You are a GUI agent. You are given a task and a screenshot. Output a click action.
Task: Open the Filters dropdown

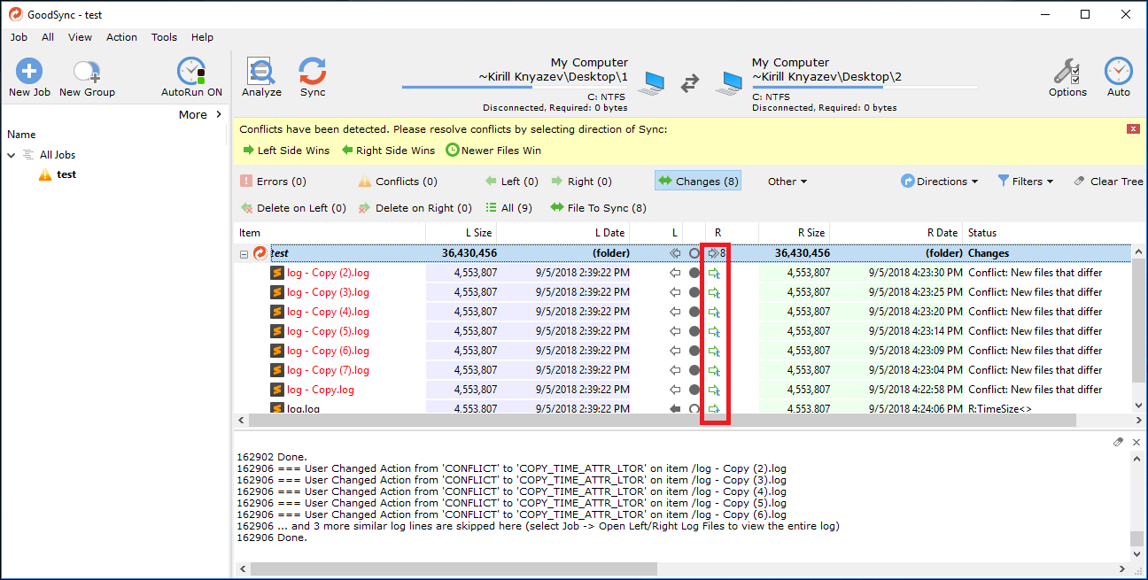pyautogui.click(x=1026, y=182)
